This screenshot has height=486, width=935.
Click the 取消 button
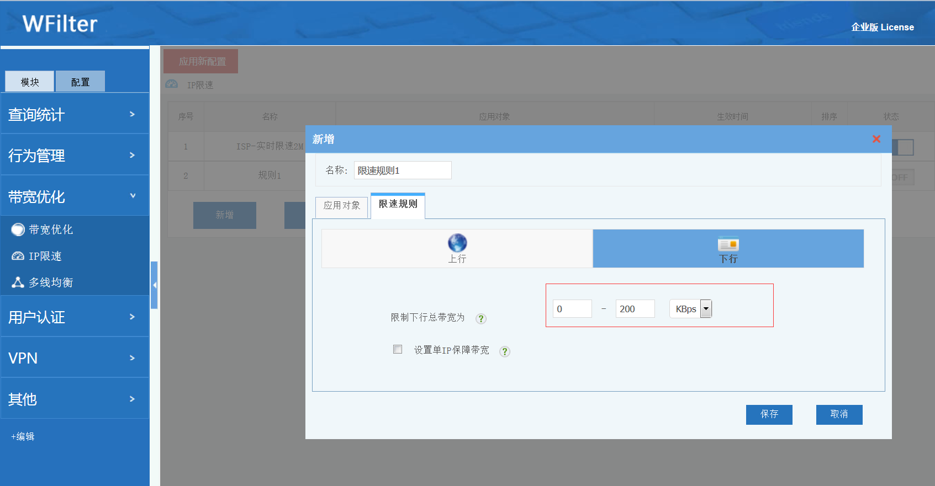pos(839,414)
